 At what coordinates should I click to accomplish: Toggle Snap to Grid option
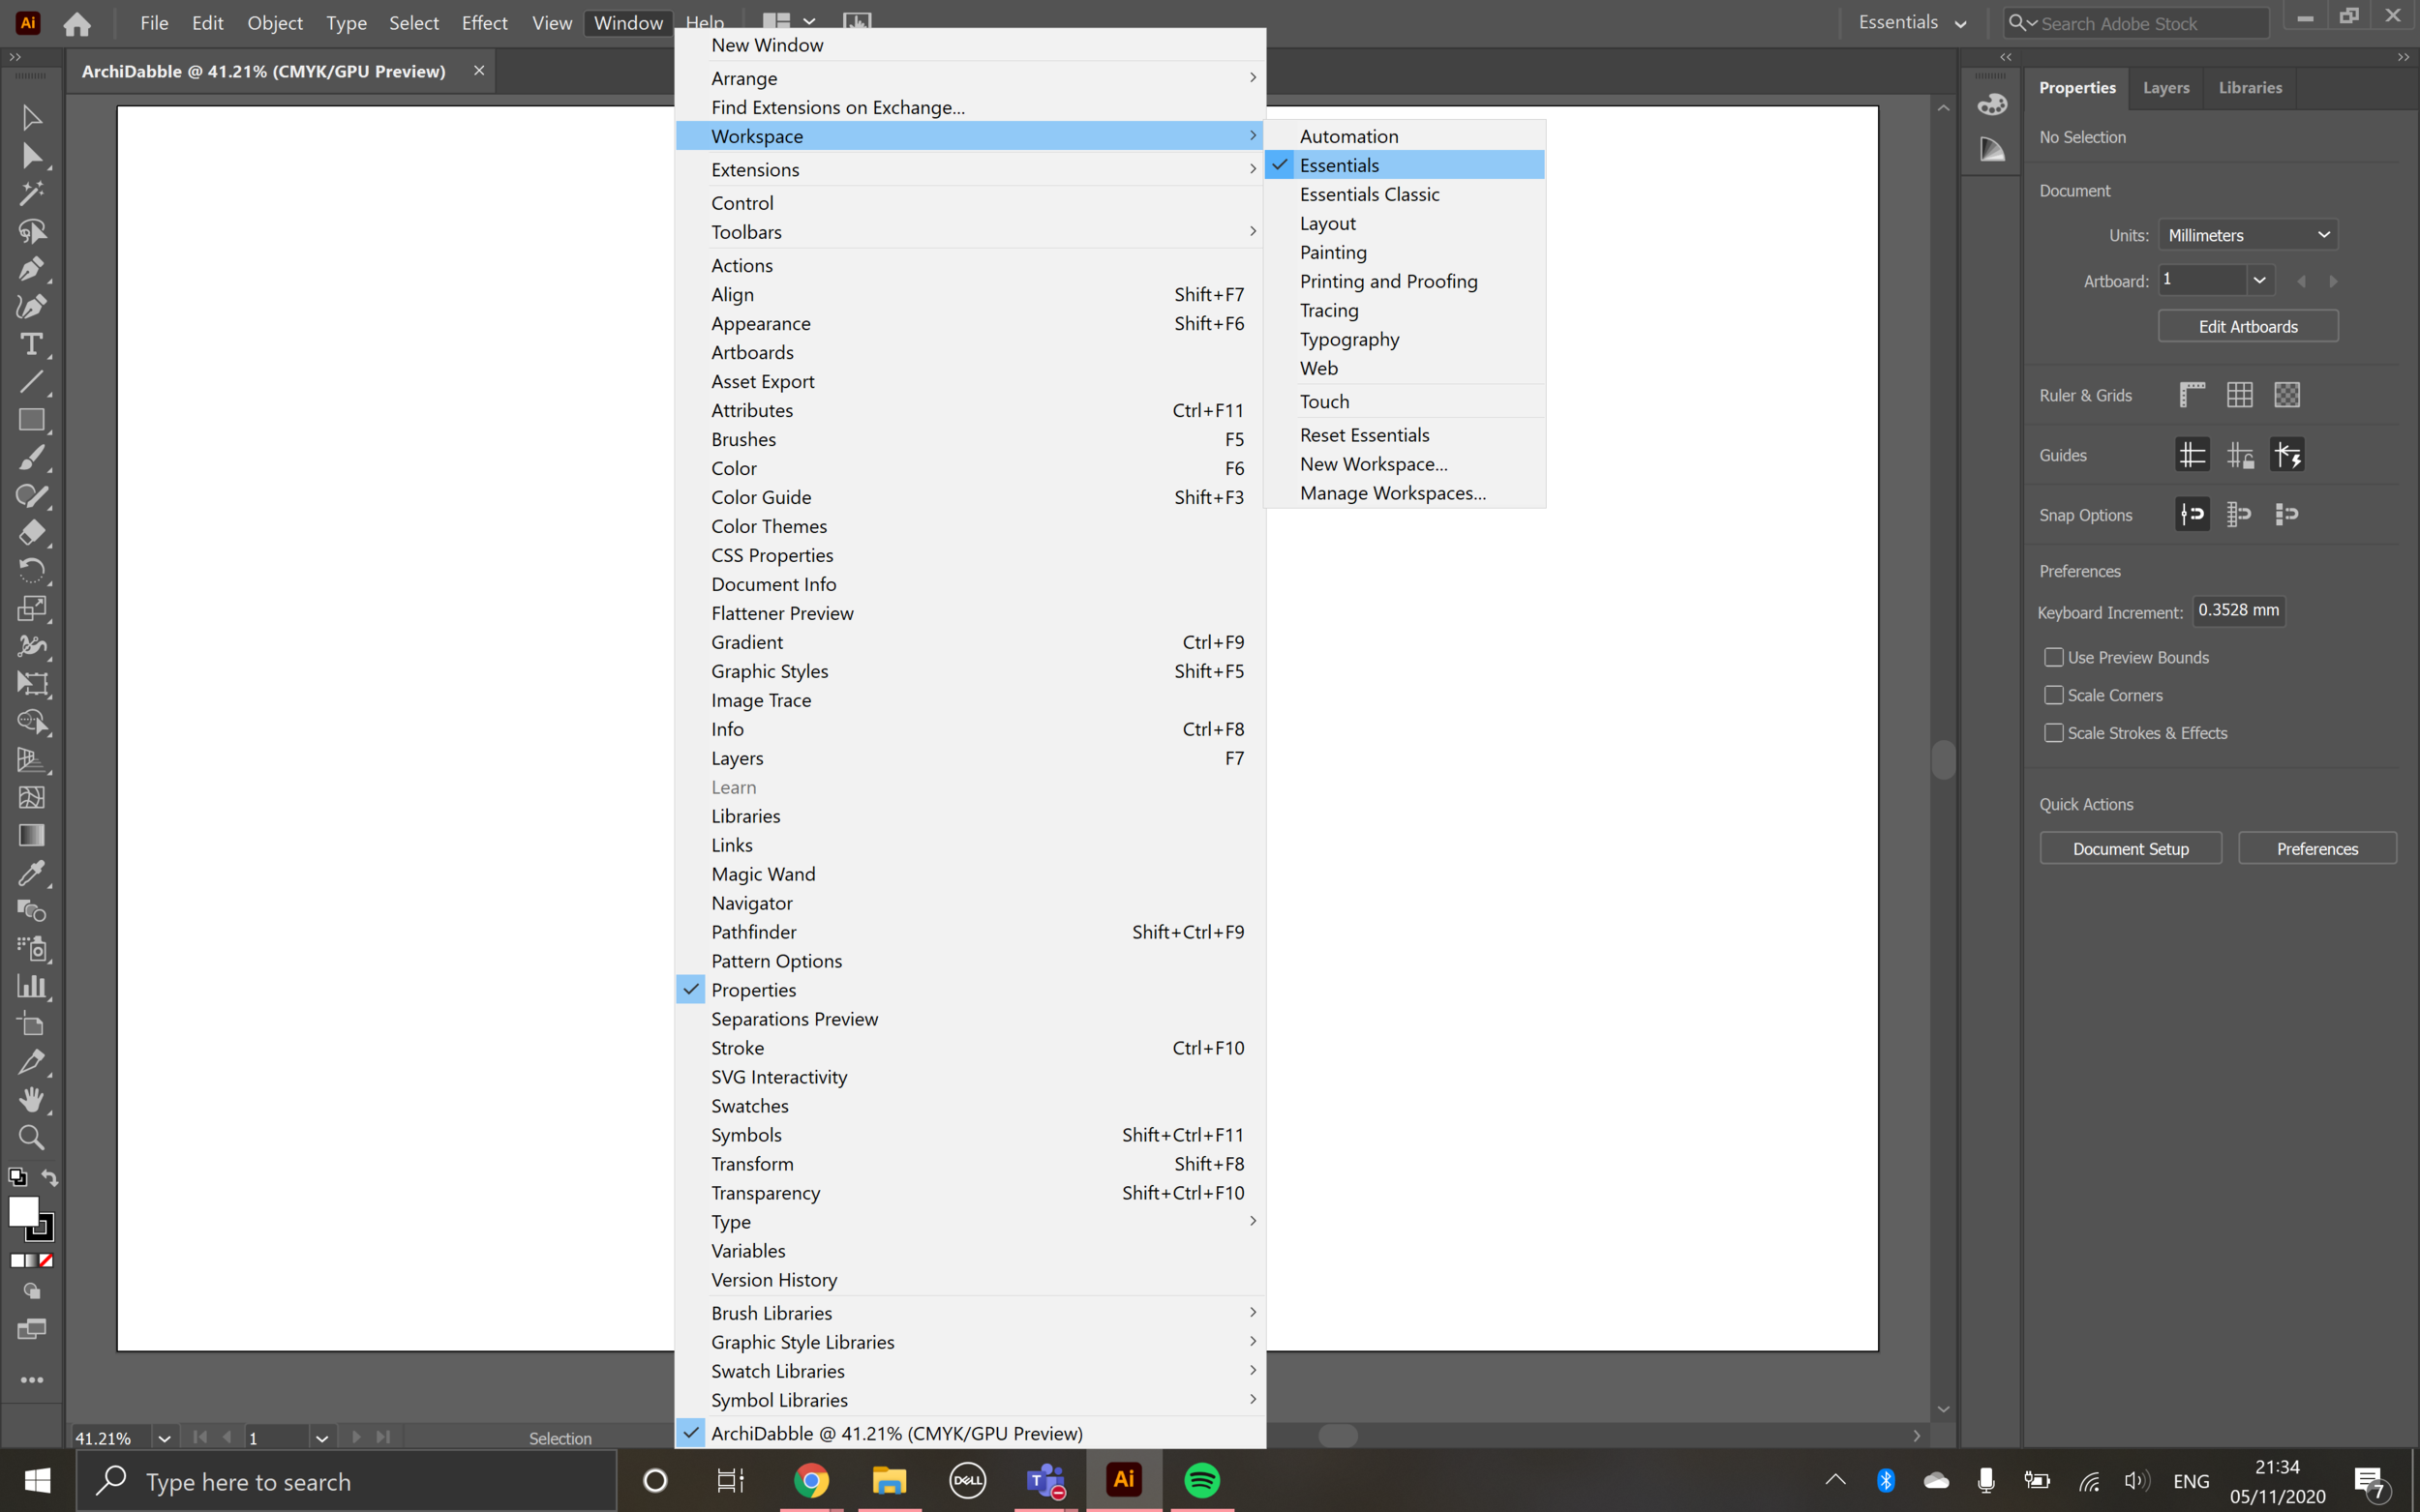(2239, 514)
